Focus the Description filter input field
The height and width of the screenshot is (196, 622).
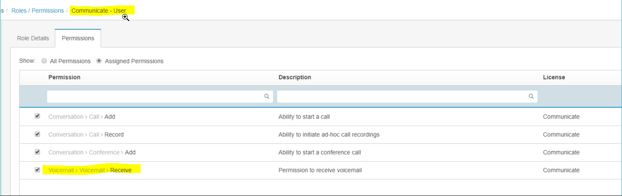(x=407, y=96)
